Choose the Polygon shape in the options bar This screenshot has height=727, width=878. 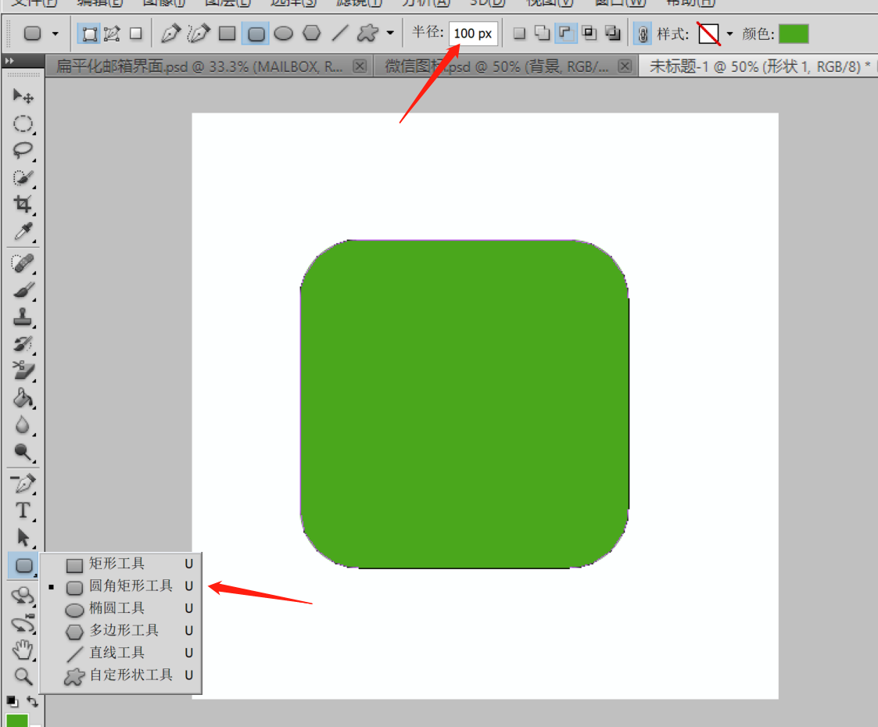pyautogui.click(x=311, y=33)
